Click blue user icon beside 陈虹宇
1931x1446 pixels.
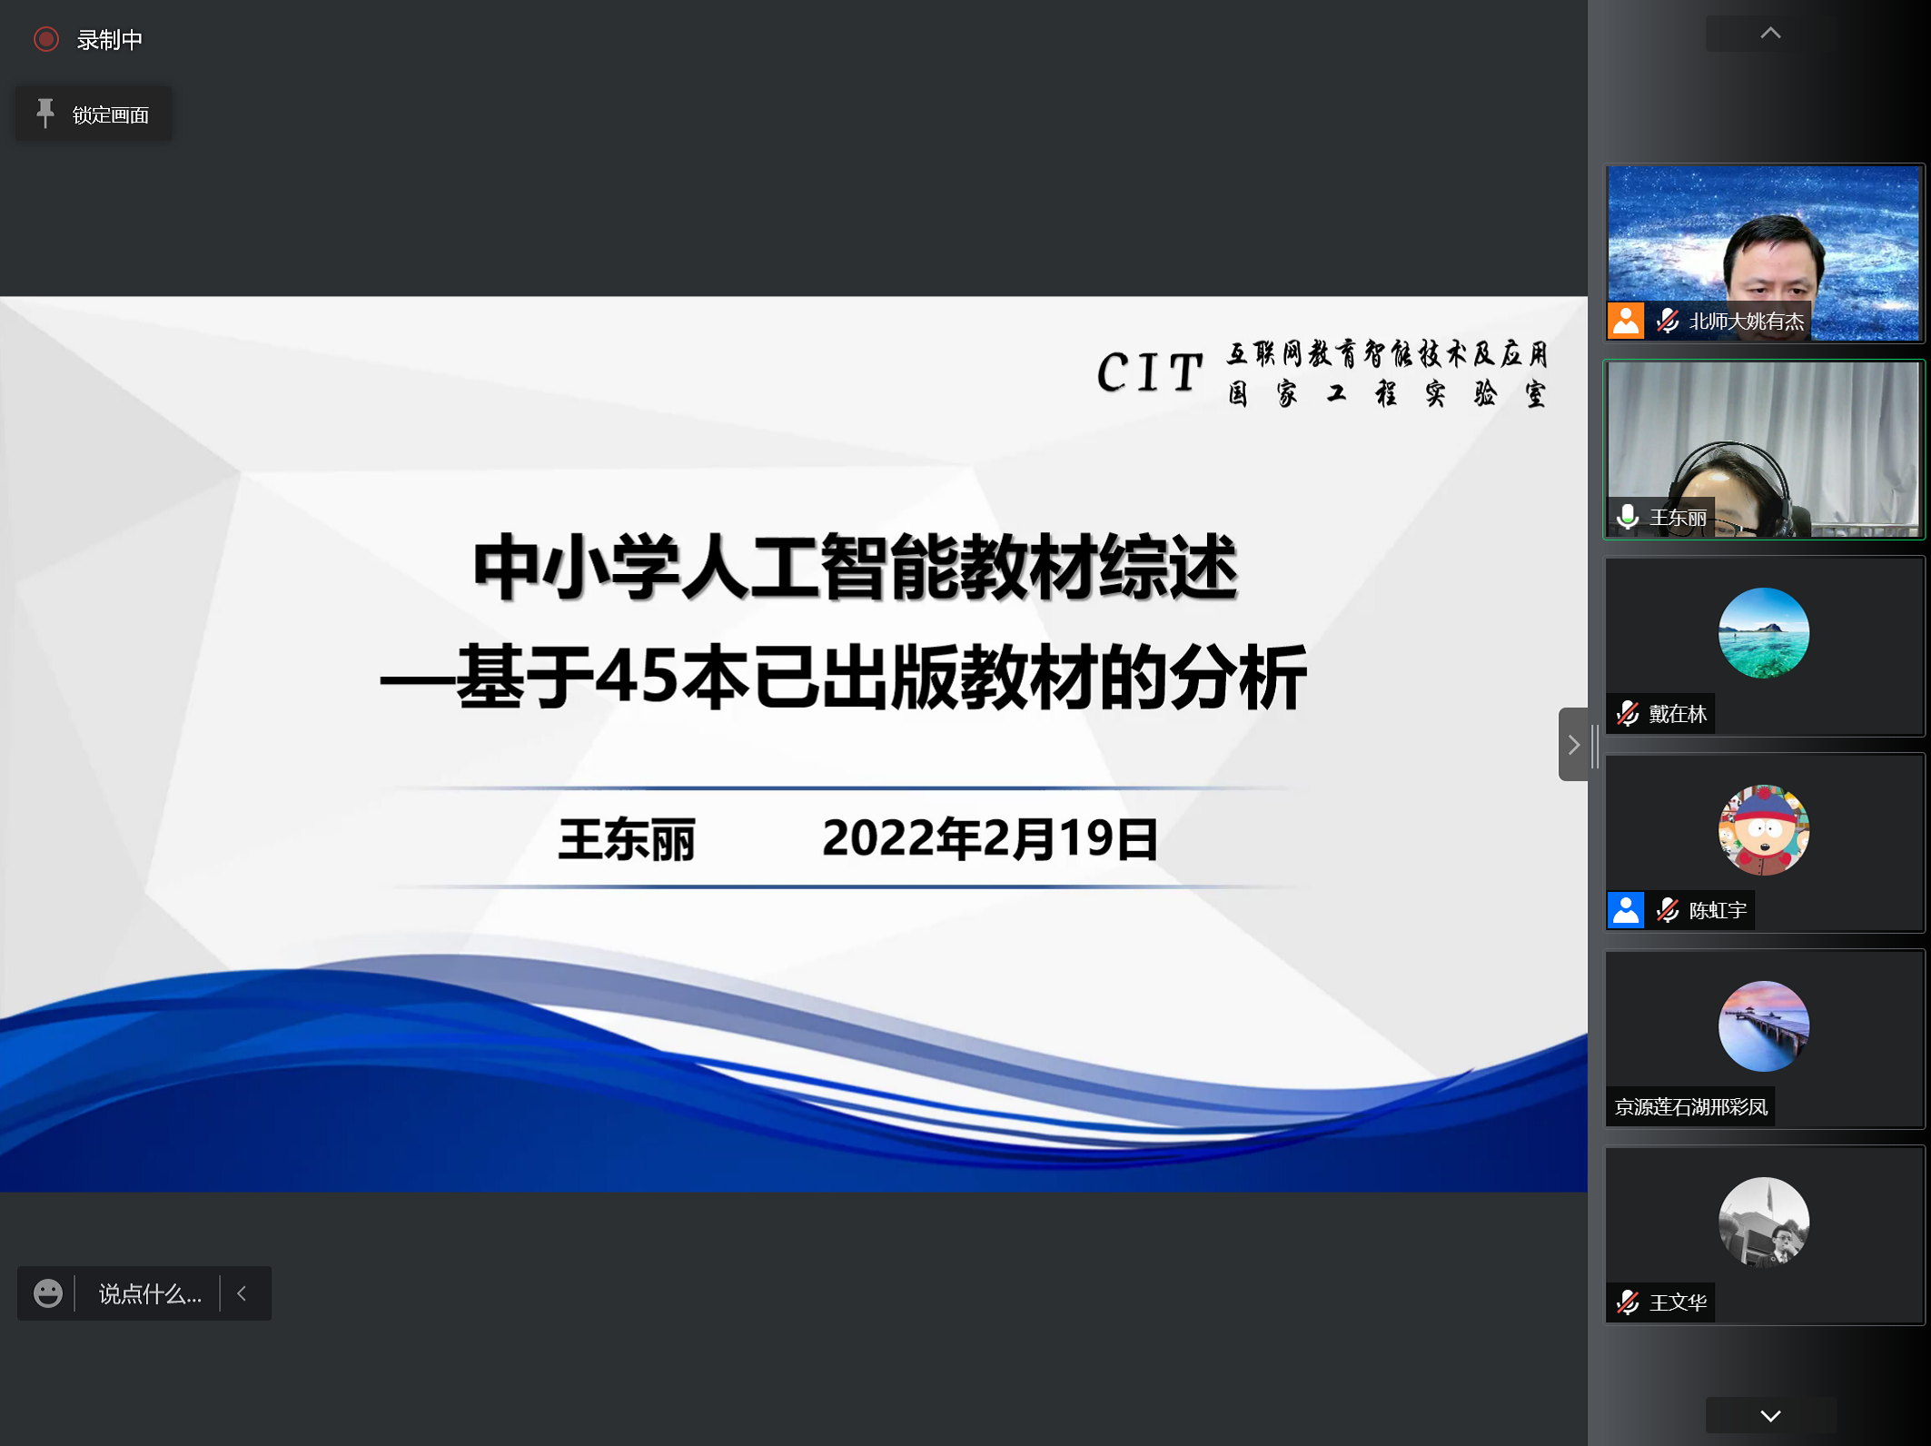[1626, 909]
